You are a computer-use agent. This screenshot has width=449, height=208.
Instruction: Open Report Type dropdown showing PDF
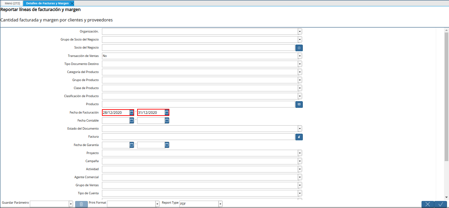220,204
